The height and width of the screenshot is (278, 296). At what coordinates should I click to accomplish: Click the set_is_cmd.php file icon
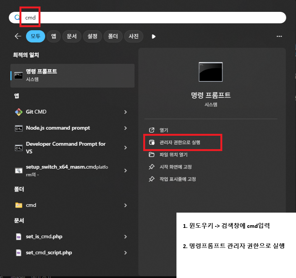(x=18, y=237)
